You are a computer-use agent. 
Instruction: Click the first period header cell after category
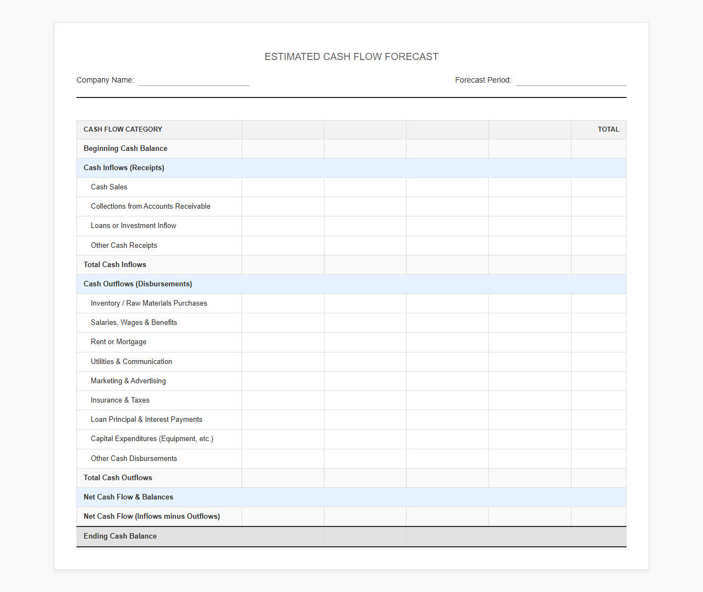pos(283,129)
